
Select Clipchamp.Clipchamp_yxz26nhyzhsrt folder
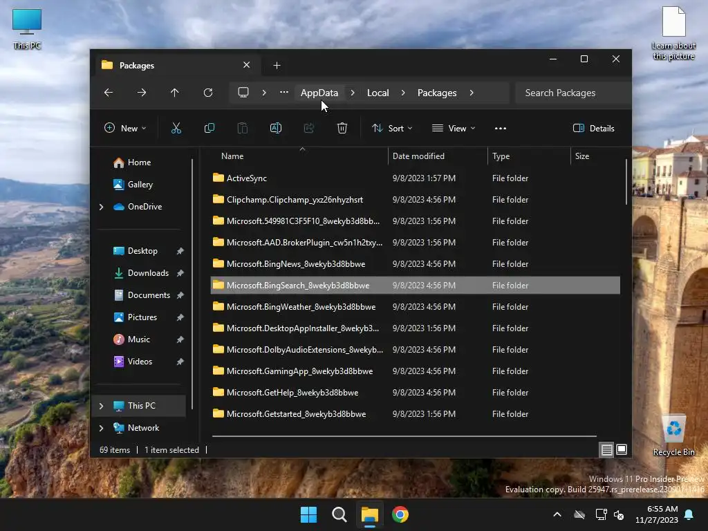point(416,200)
